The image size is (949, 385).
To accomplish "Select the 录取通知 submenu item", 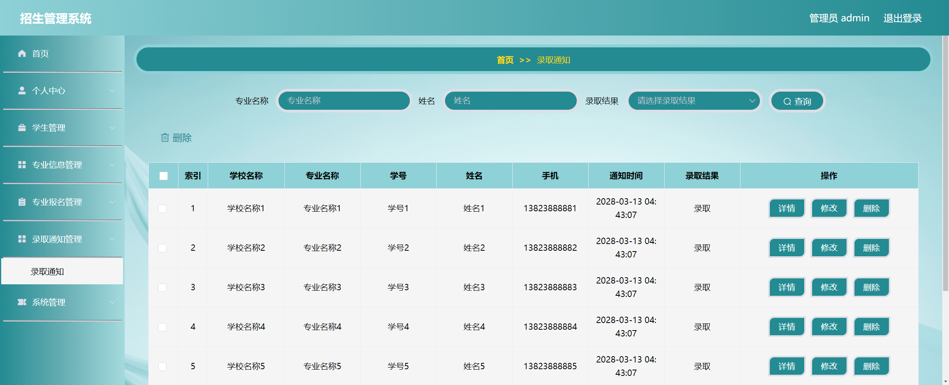I will [62, 271].
